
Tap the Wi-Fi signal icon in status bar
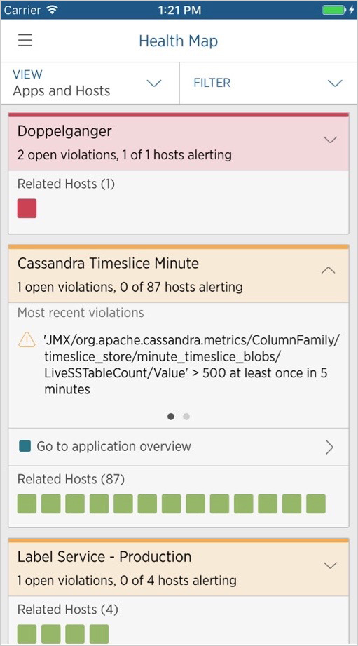(53, 10)
